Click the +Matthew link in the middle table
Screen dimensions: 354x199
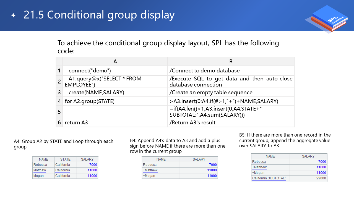tap(150, 170)
